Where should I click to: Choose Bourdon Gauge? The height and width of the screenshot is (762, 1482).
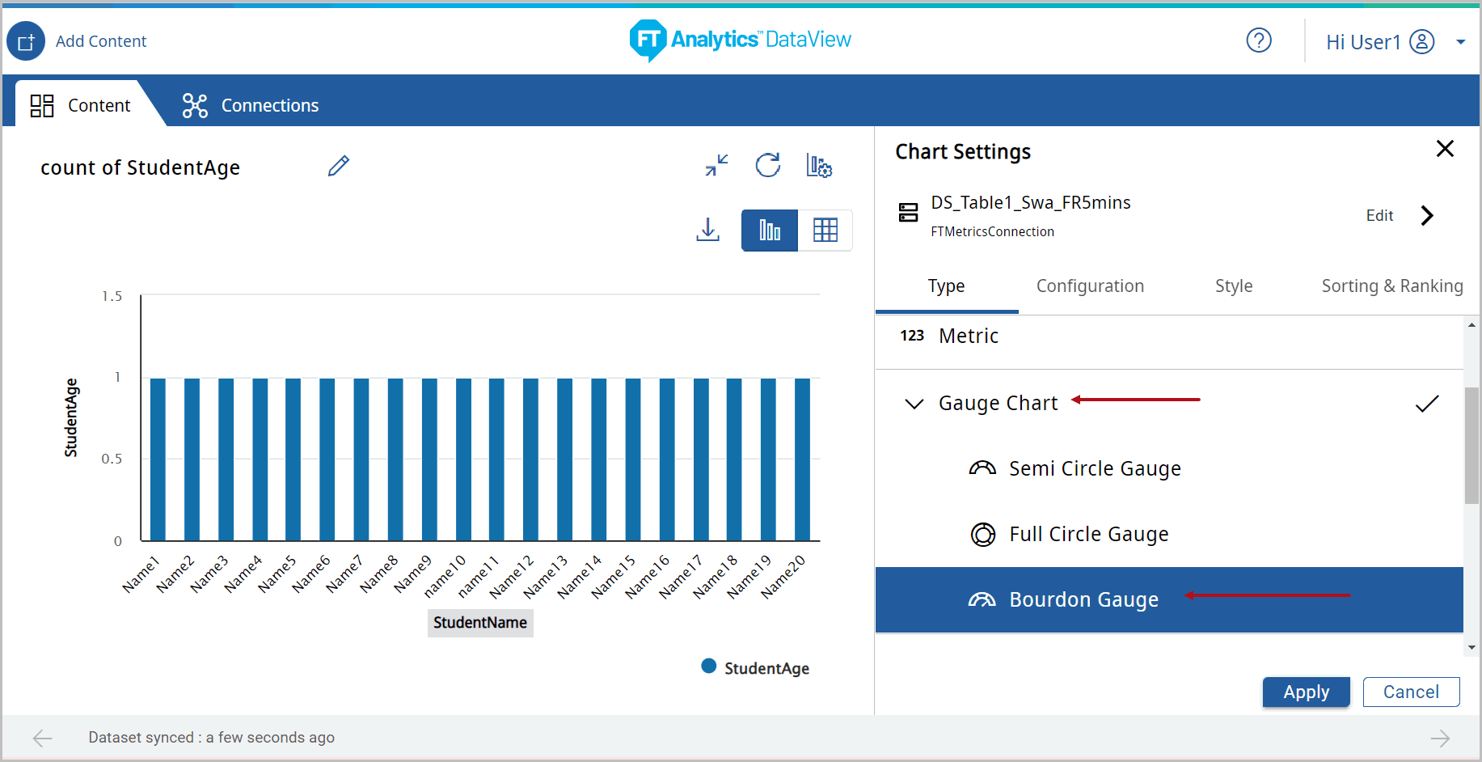1169,600
